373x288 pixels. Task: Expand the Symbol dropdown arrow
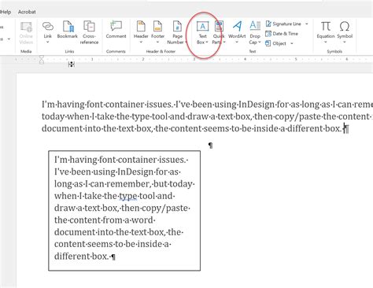(345, 42)
